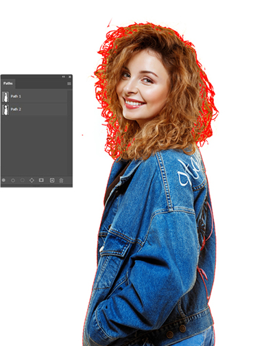Select the Path 2 row
The height and width of the screenshot is (346, 266).
(x=34, y=109)
